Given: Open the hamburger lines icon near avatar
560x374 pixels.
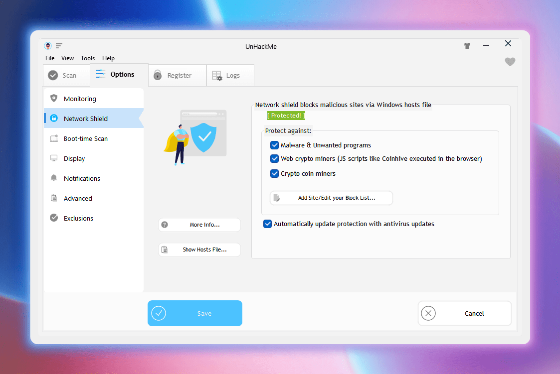Looking at the screenshot, I should coord(59,46).
